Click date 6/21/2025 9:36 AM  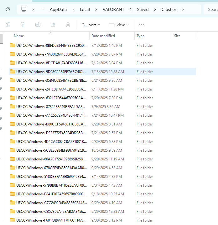pyautogui.click(x=107, y=81)
